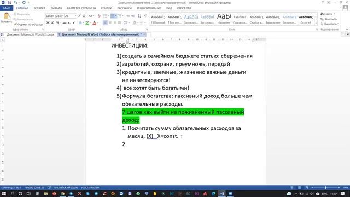Justify the paragraph text

point(120,23)
